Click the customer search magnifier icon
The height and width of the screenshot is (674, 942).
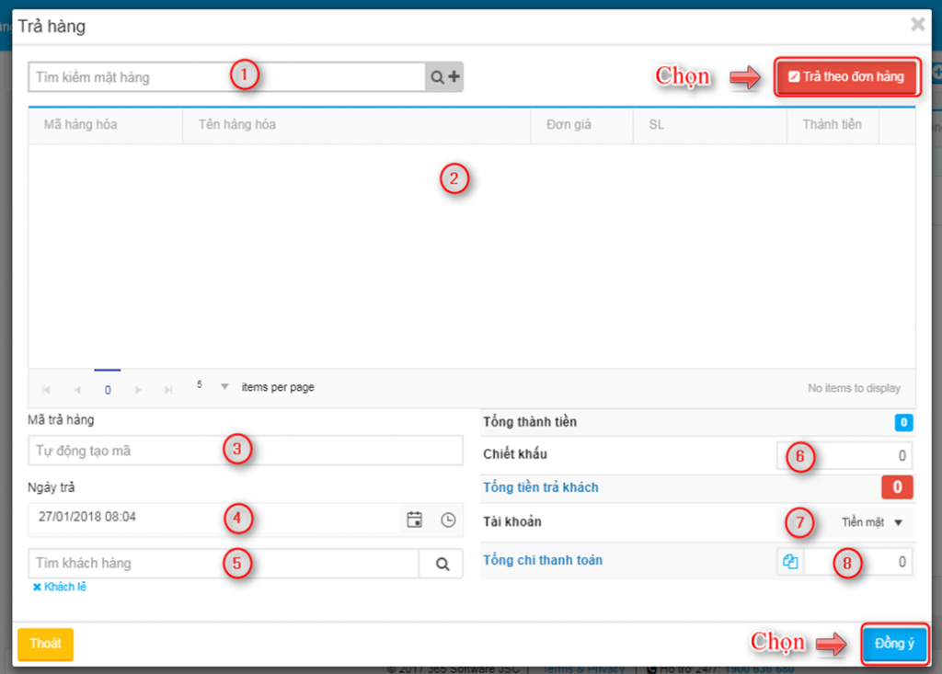click(x=442, y=564)
